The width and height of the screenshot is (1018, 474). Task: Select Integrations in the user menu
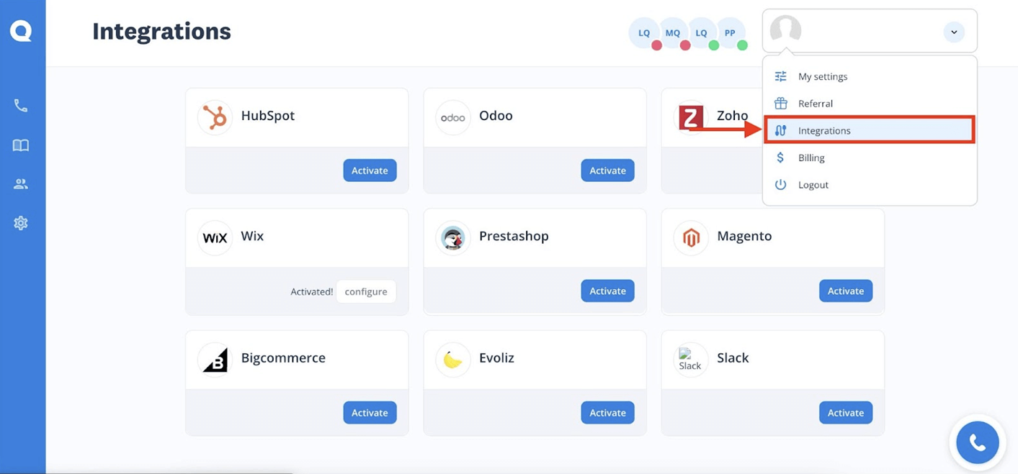click(x=870, y=130)
